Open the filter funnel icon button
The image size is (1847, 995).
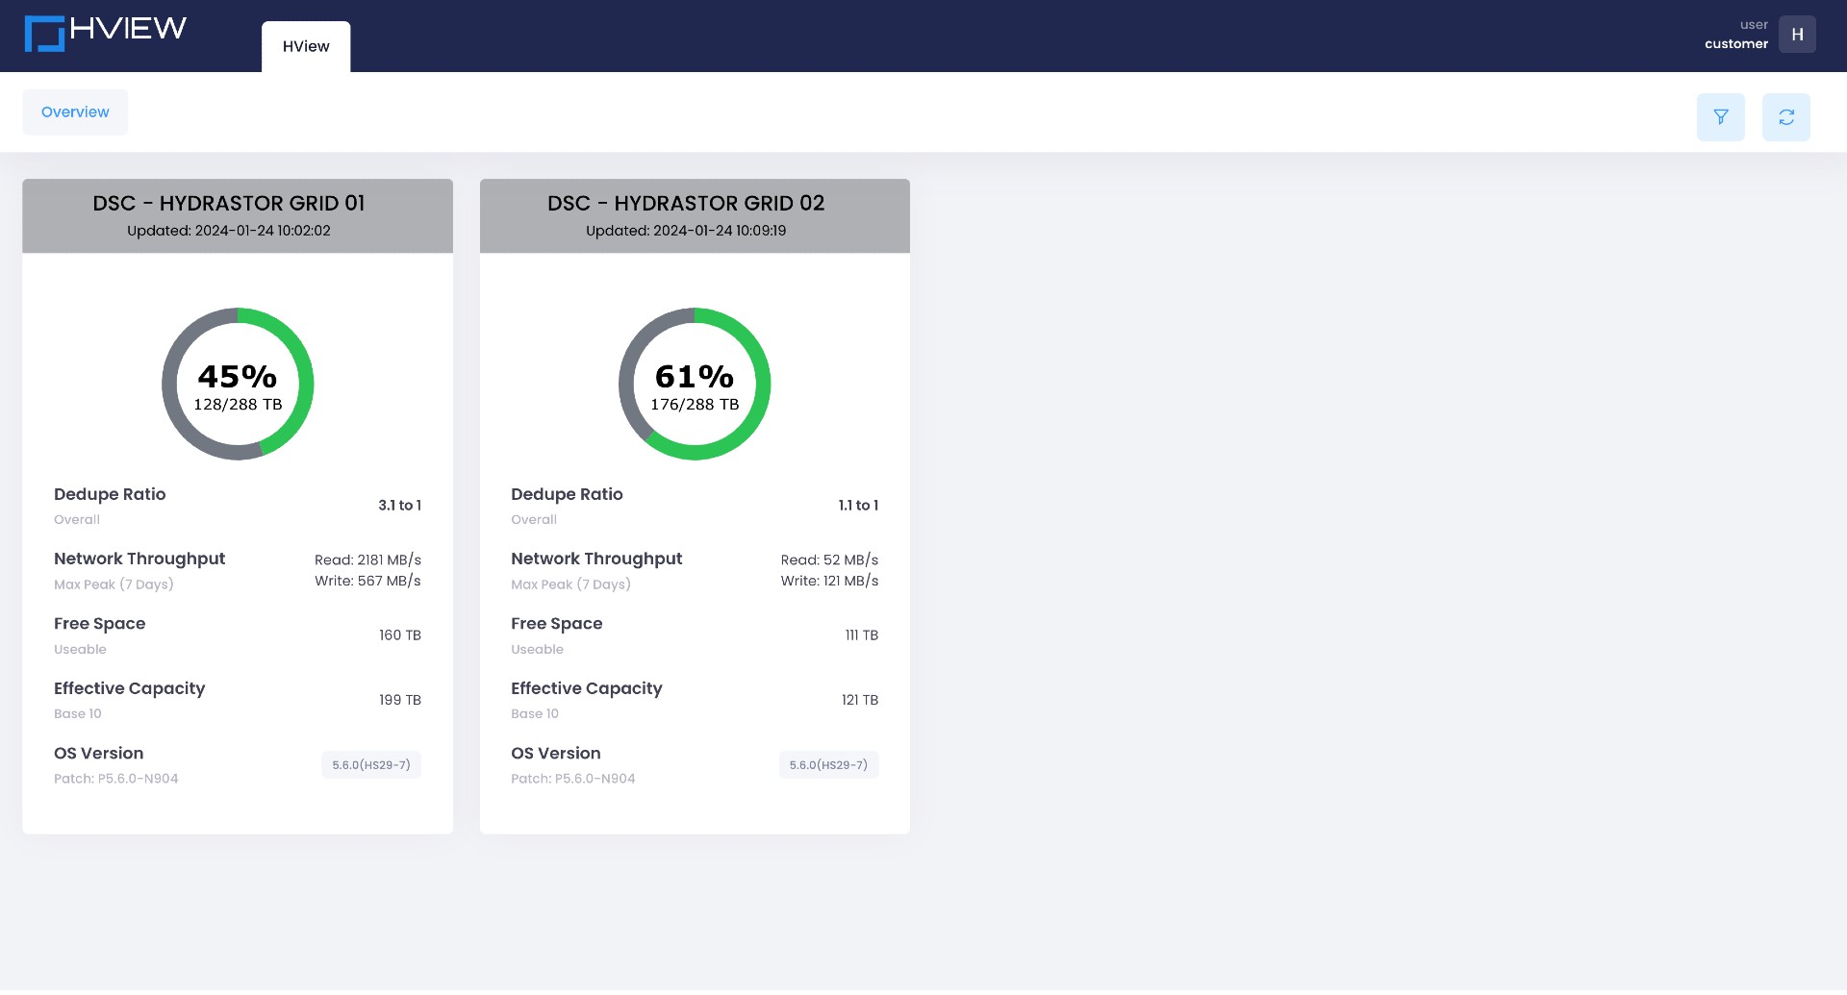point(1720,117)
